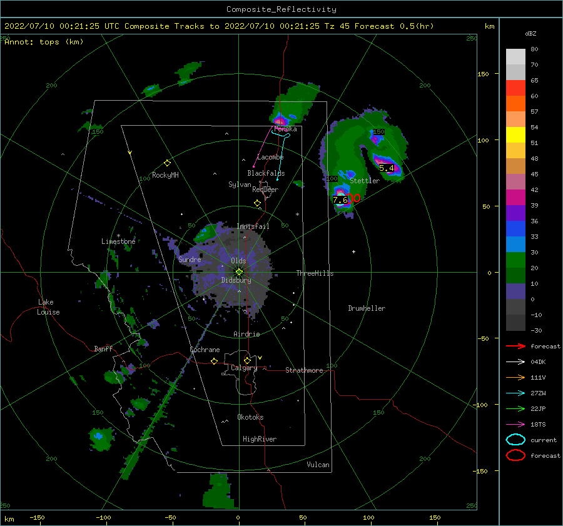563x526 pixels.
Task: Click the yellow diamond marker near Cochrane
Action: click(214, 361)
